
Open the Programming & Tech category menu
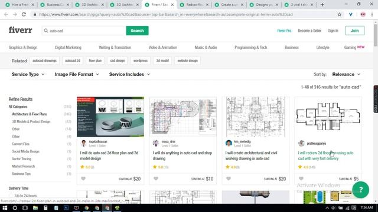(x=250, y=47)
